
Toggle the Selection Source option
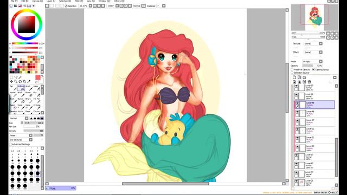point(292,73)
